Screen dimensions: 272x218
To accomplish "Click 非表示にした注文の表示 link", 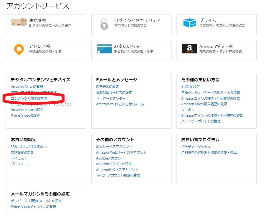I will click(29, 146).
